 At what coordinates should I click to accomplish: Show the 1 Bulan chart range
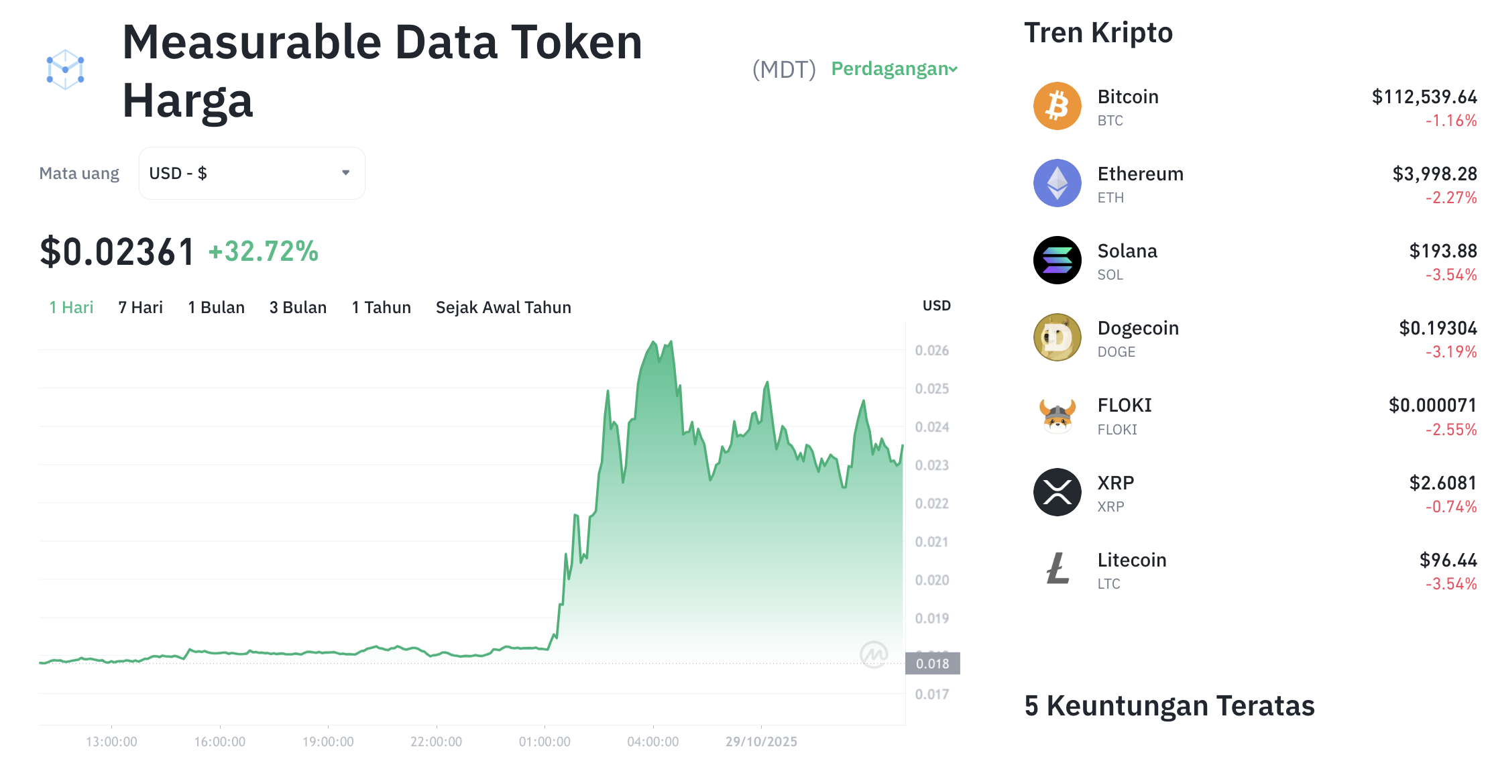click(216, 308)
